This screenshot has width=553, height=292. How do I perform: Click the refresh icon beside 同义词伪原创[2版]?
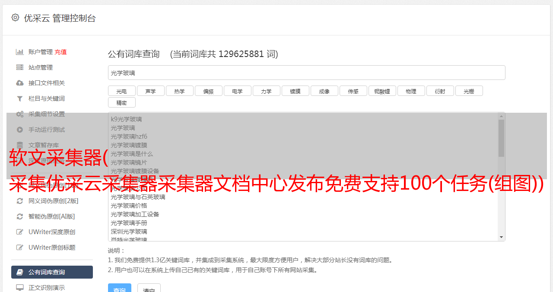pyautogui.click(x=20, y=201)
